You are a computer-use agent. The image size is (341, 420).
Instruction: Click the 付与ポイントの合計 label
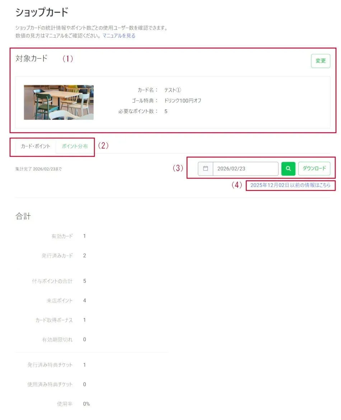52,281
